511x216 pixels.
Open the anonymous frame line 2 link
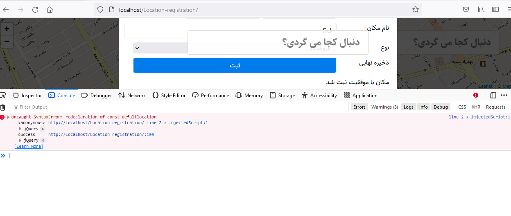[128, 122]
